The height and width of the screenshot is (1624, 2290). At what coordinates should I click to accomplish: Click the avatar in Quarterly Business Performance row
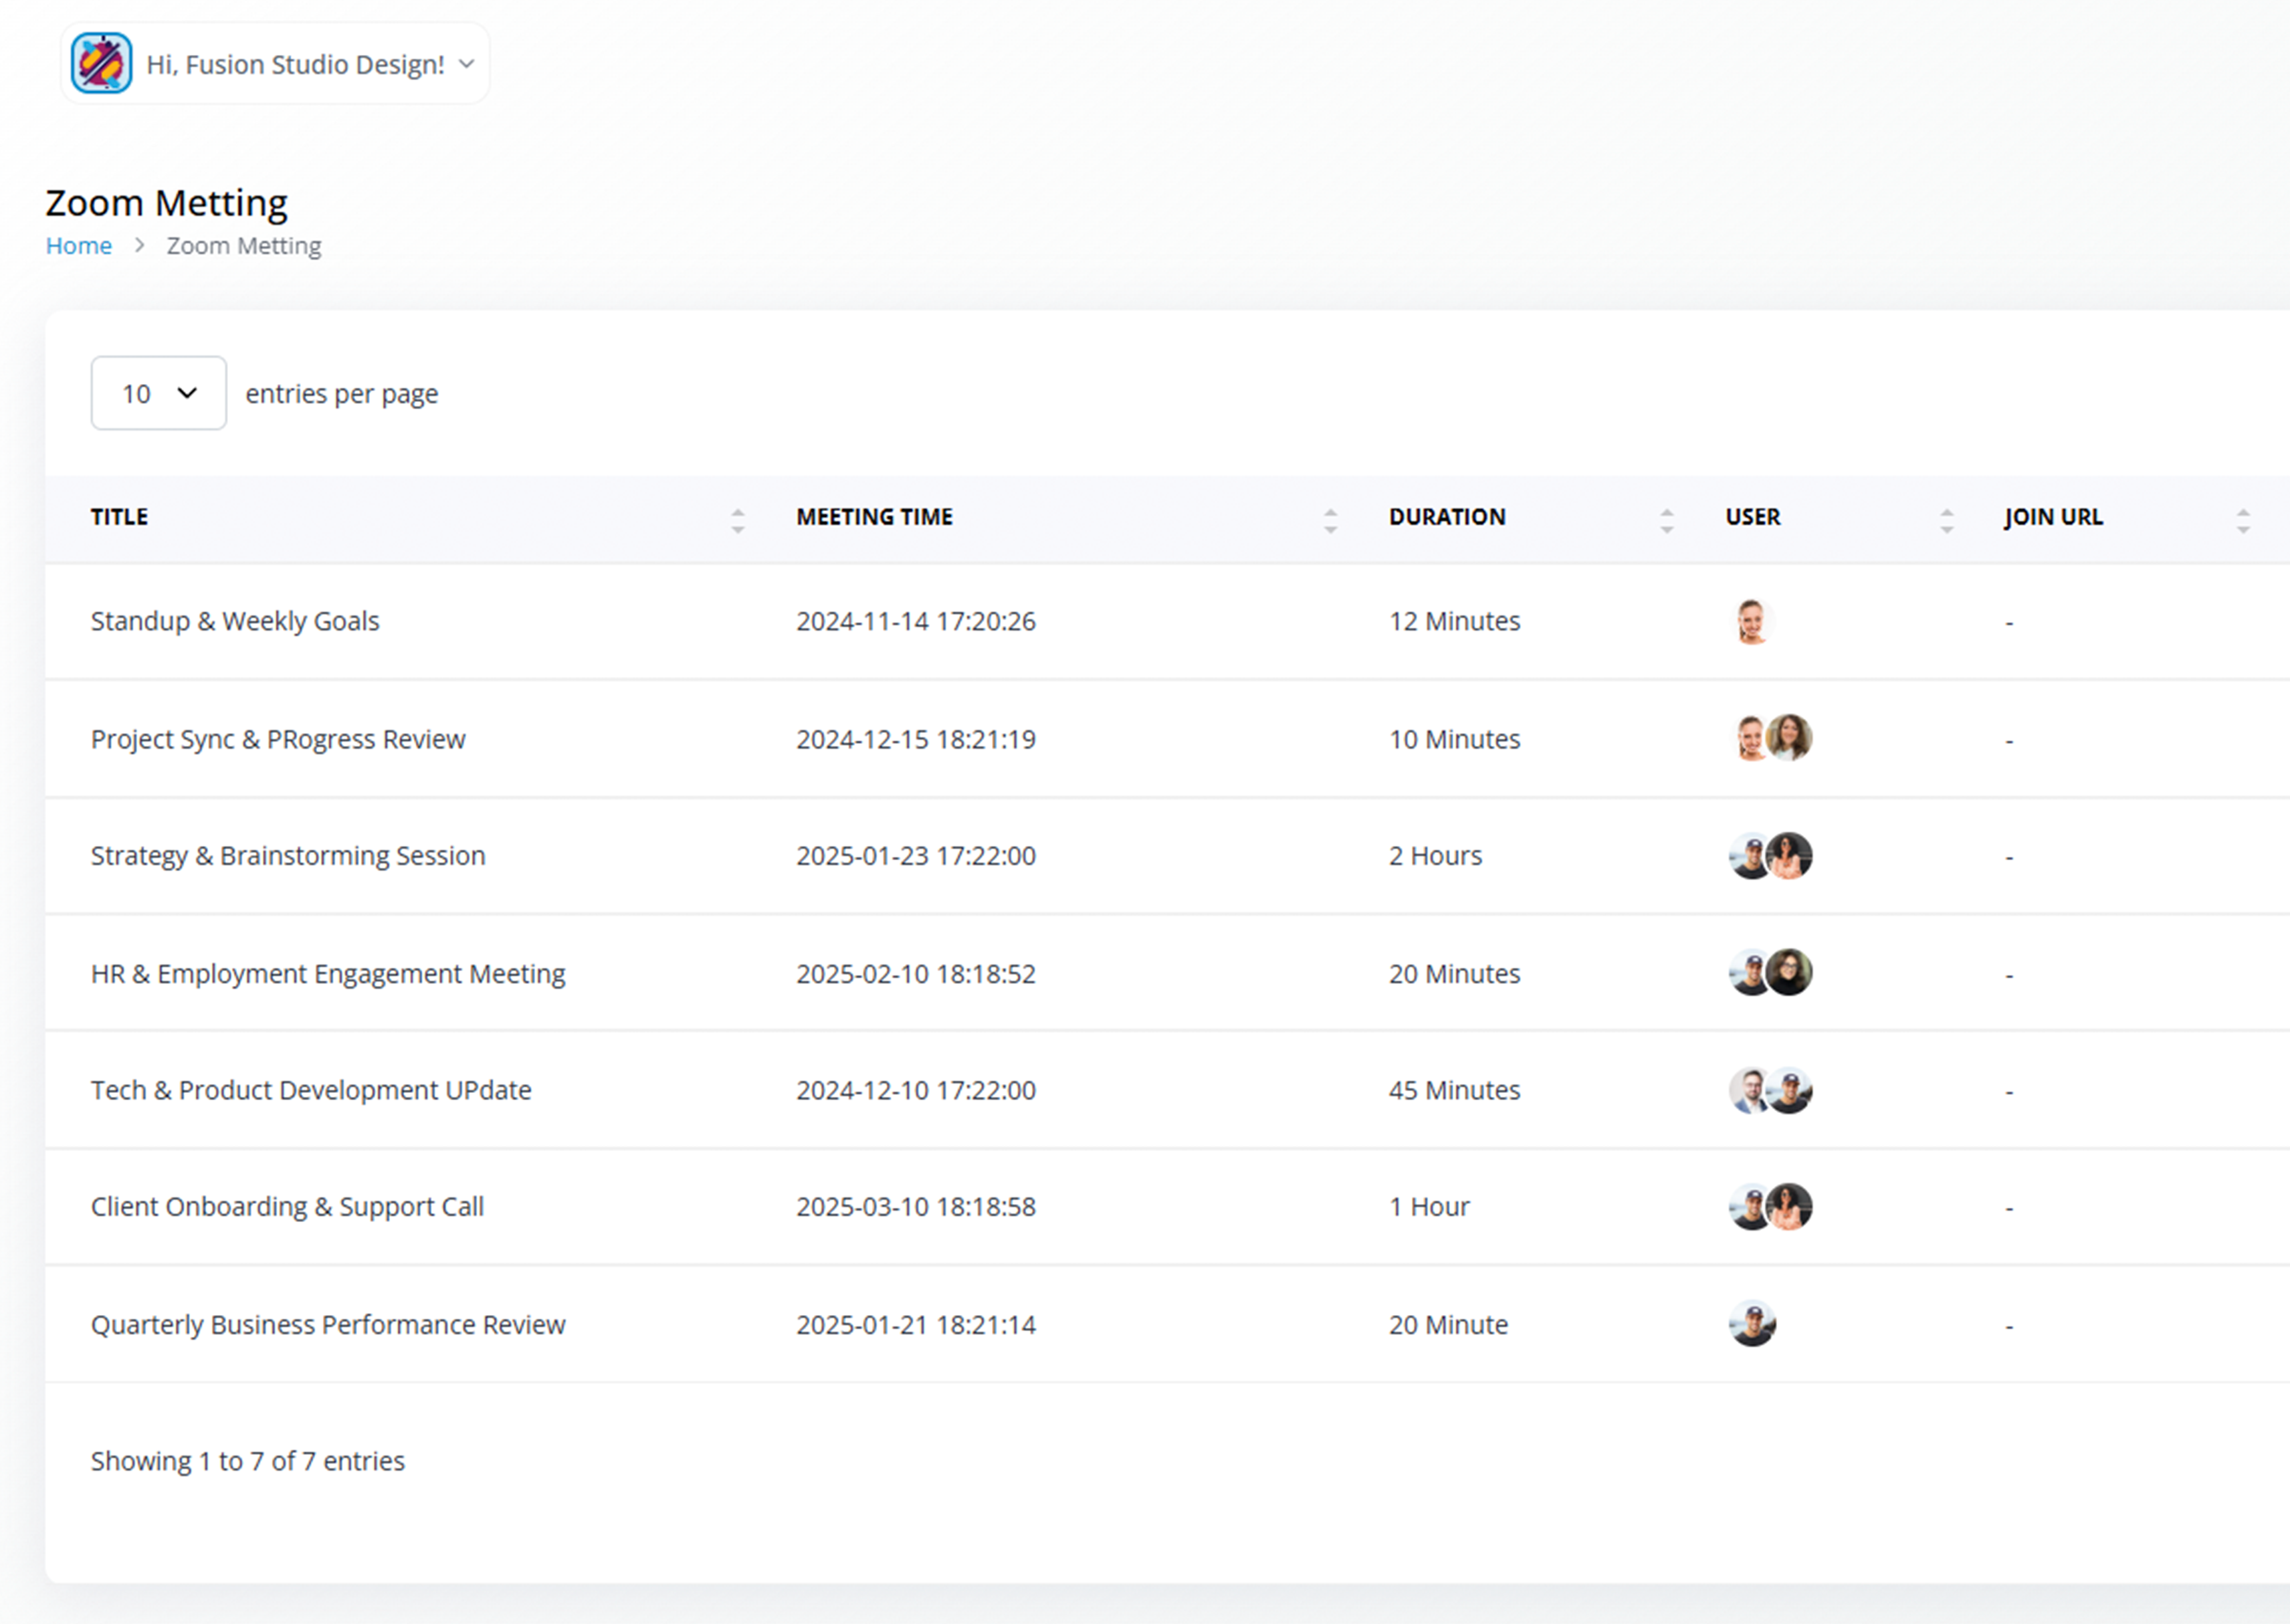point(1752,1324)
